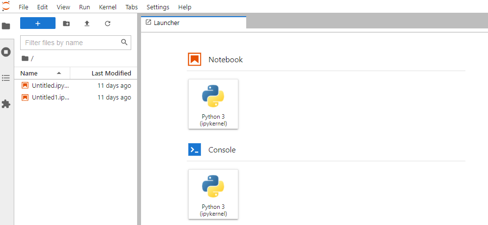The image size is (488, 225).
Task: Click the Name sort arrow caret
Action: pyautogui.click(x=59, y=73)
